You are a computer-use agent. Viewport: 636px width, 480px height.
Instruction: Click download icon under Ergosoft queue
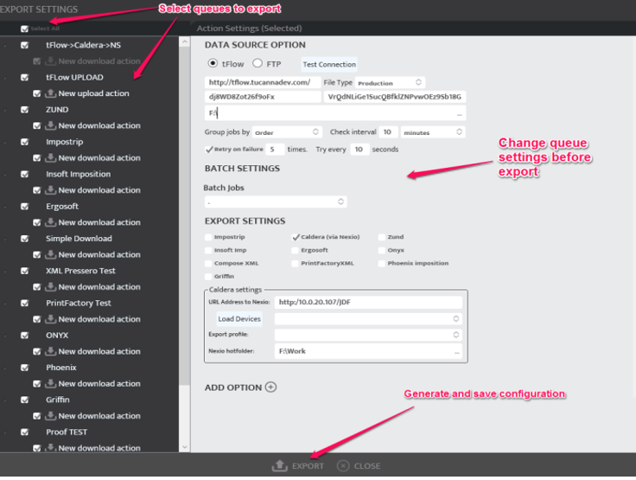(x=50, y=222)
